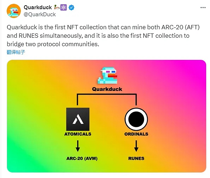Click the RUNES text in the diagram

(136, 158)
